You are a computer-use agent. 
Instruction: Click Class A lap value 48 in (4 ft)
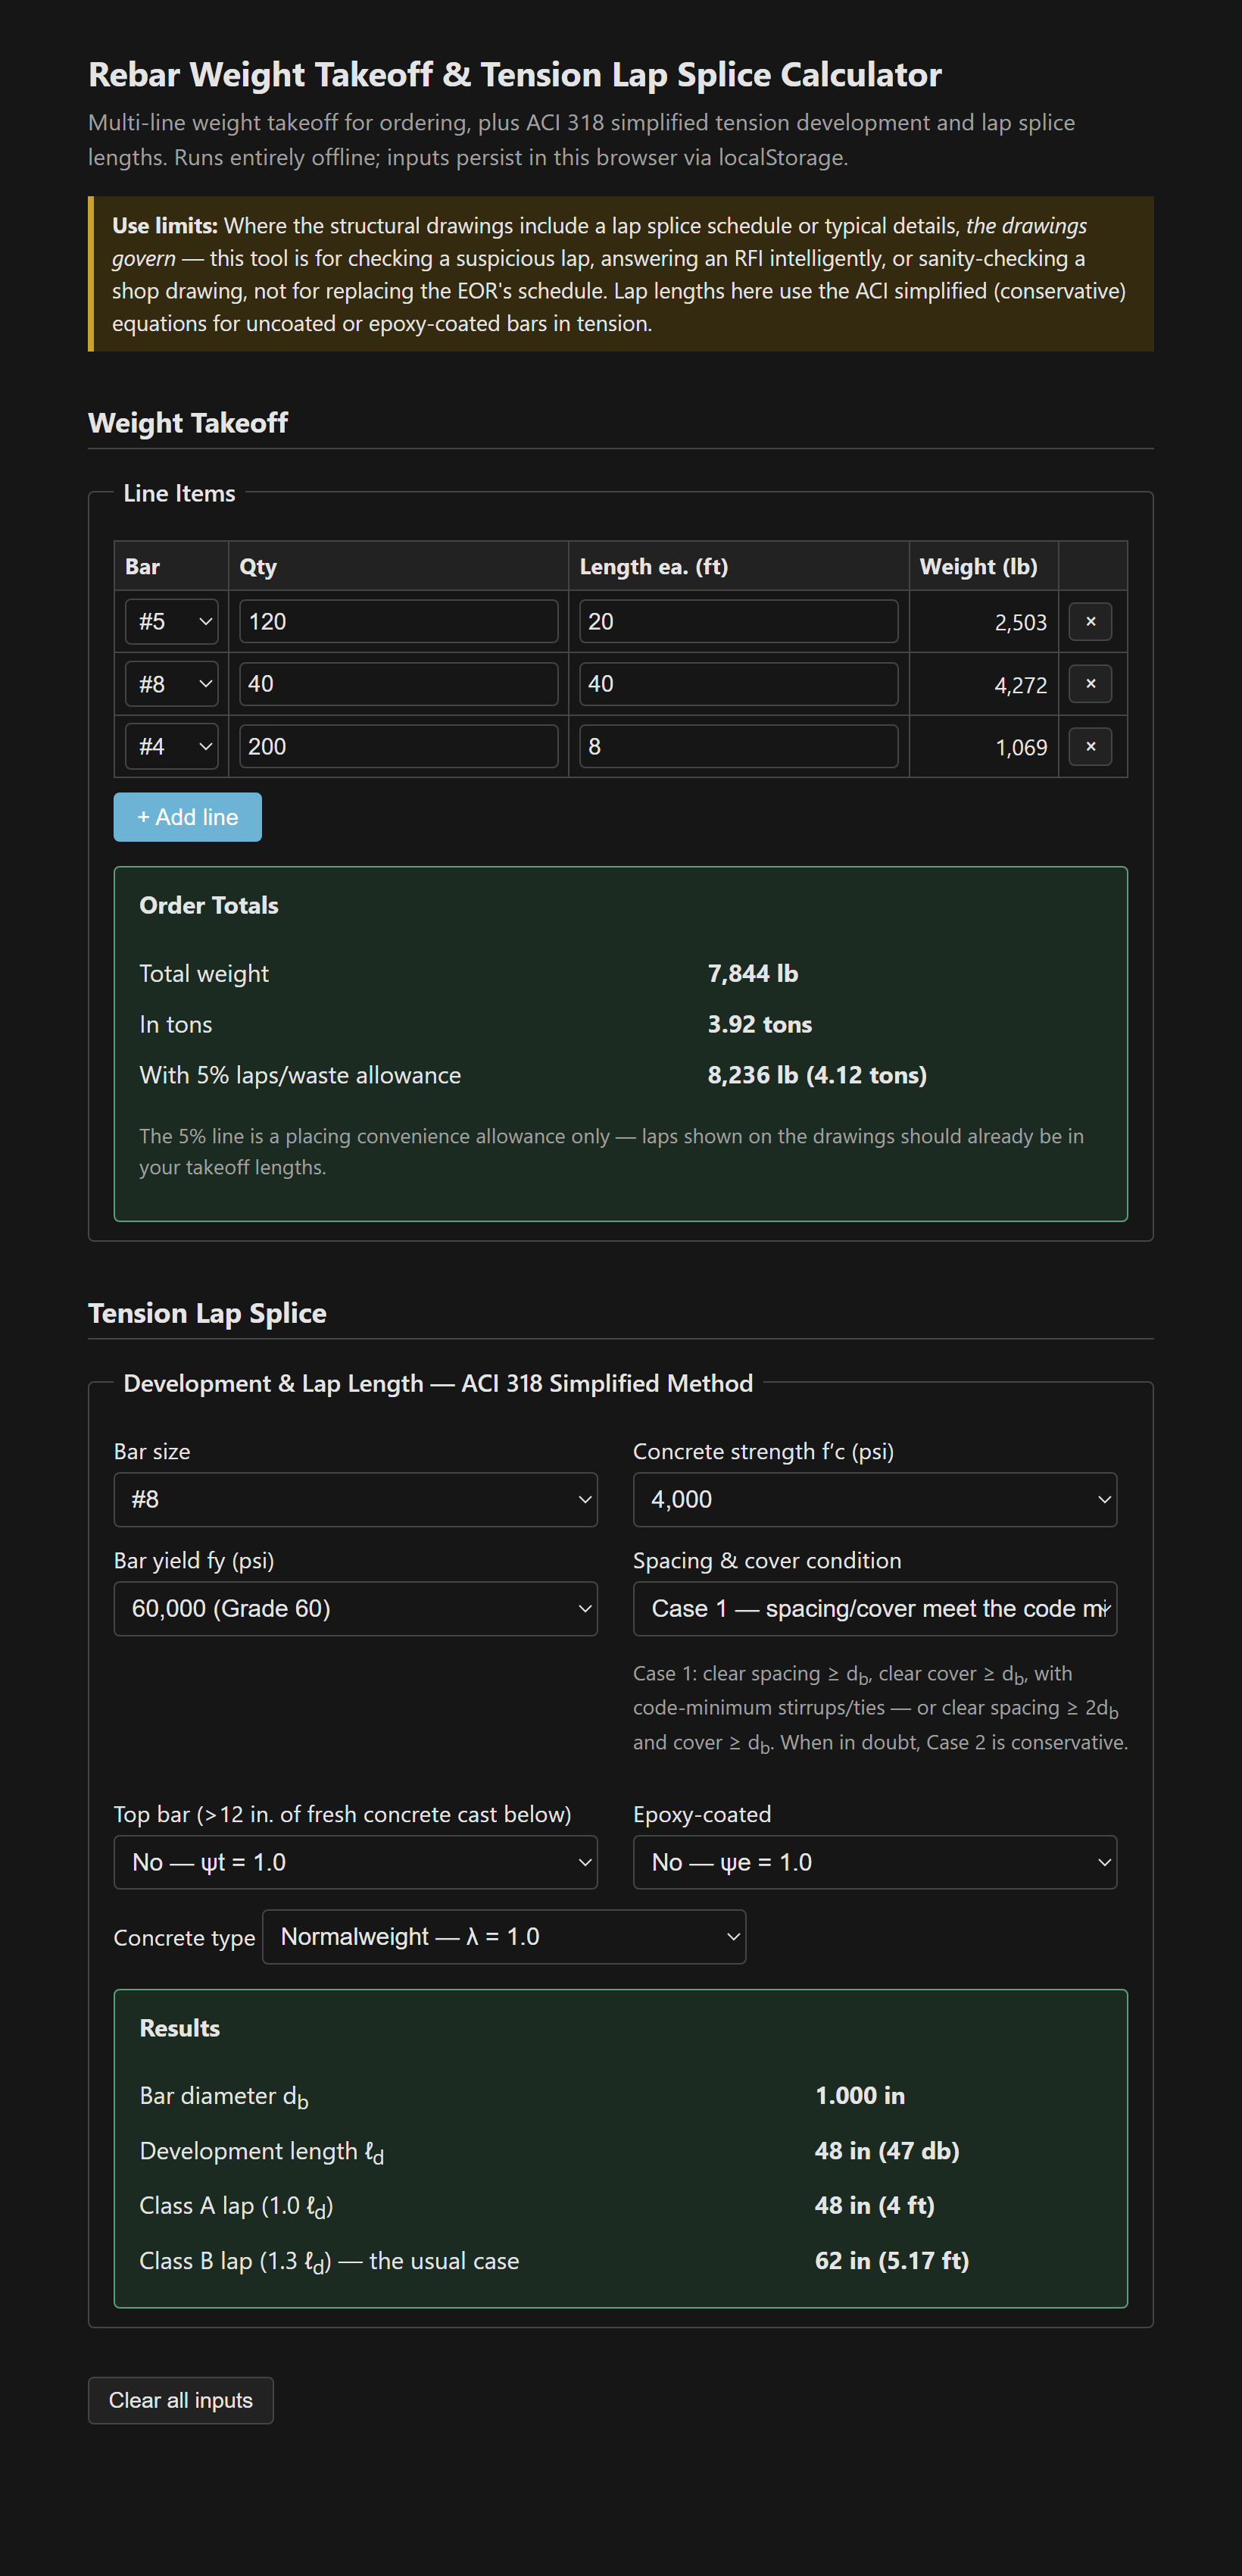coord(874,2206)
